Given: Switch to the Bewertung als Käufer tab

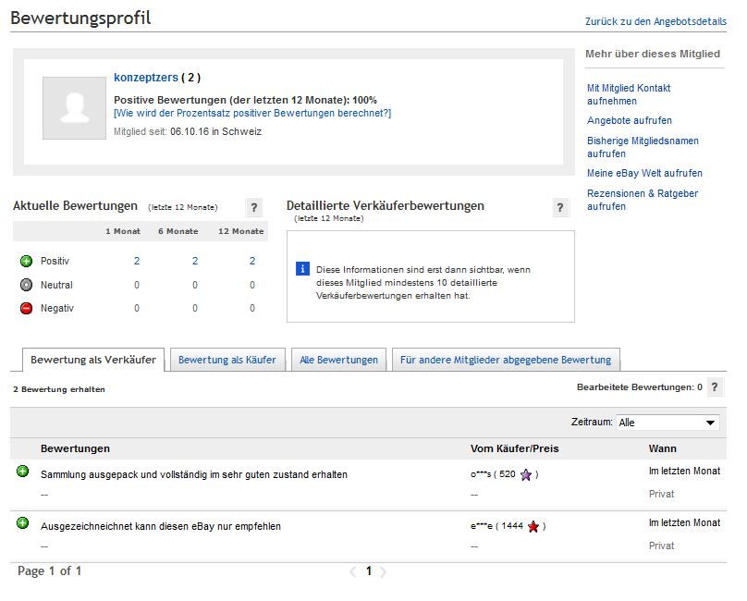Looking at the screenshot, I should (x=228, y=358).
